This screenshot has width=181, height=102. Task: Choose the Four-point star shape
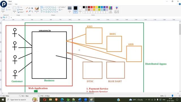44,12
